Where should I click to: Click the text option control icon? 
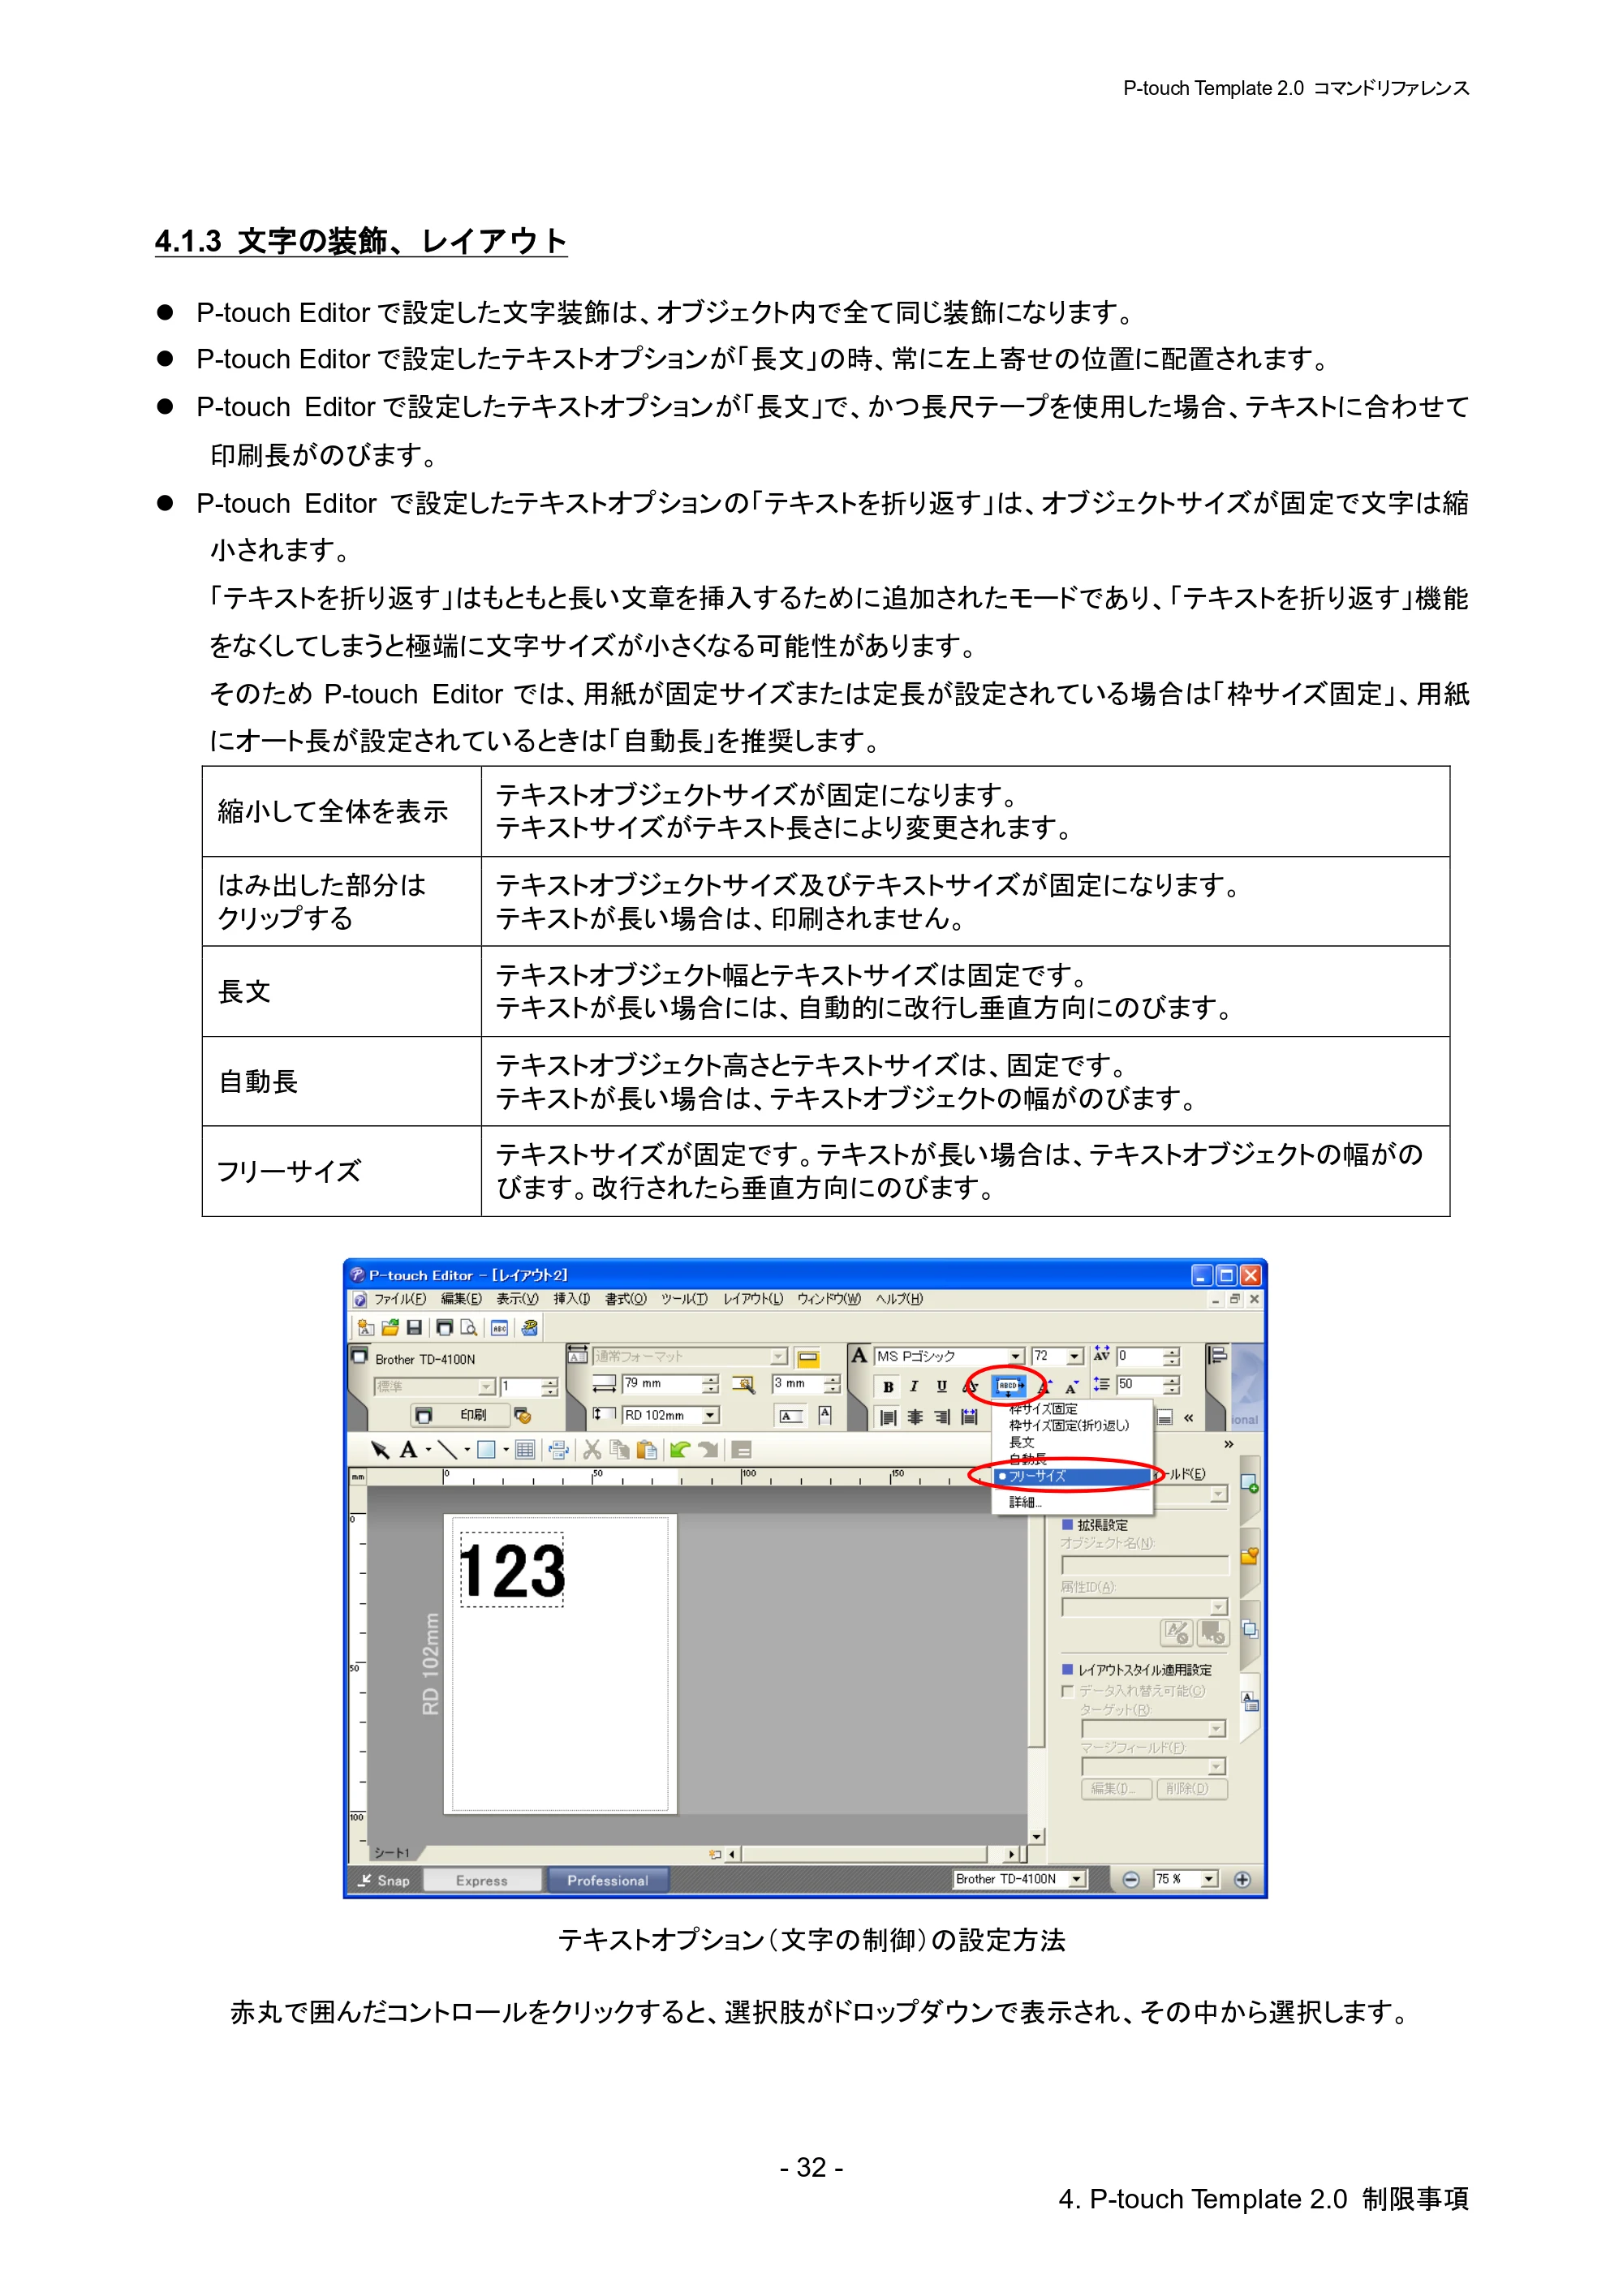pyautogui.click(x=1008, y=1386)
